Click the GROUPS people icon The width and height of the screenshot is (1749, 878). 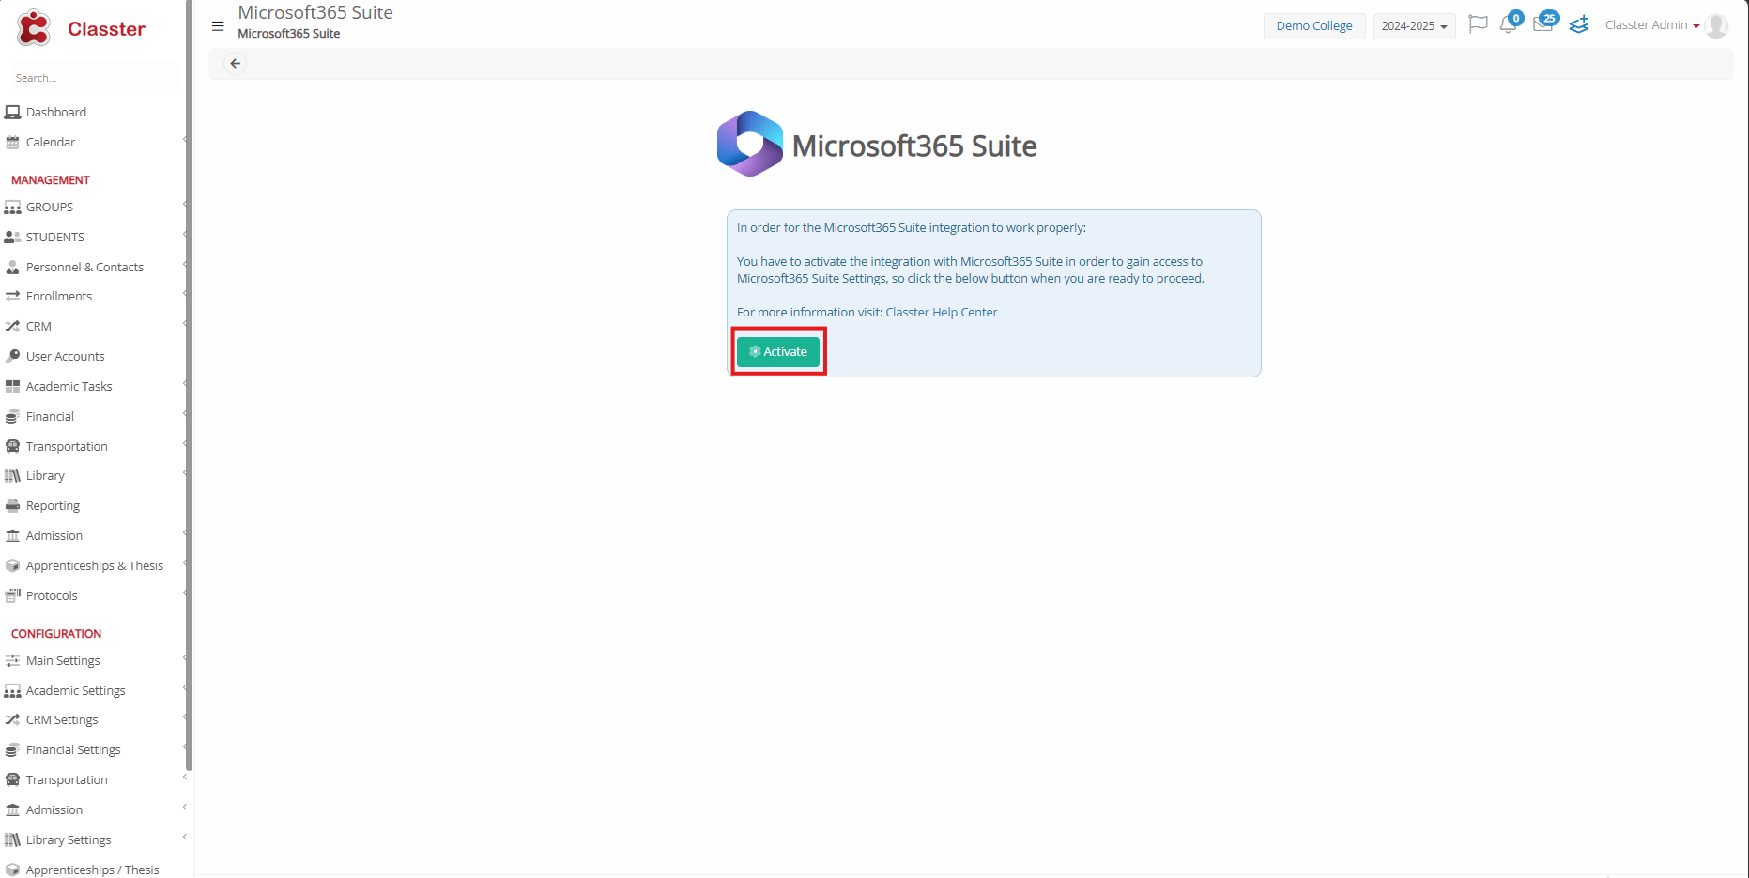coord(12,208)
